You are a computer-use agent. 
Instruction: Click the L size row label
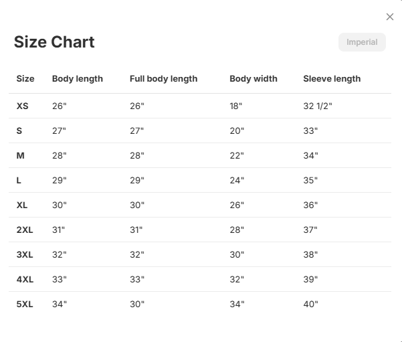(19, 180)
